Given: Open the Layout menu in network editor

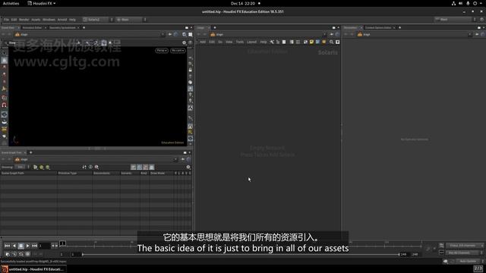Looking at the screenshot, I should (x=251, y=42).
